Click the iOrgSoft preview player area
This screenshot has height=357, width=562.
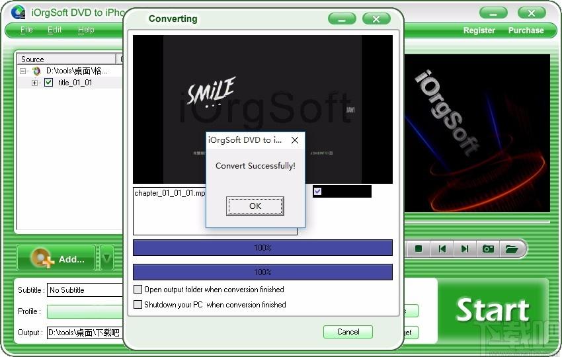[x=477, y=134]
